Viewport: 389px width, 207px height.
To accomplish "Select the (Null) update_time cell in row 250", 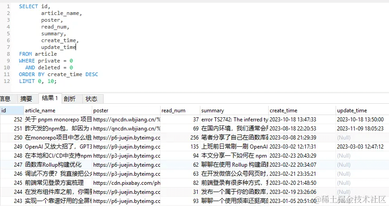I will (x=362, y=138).
